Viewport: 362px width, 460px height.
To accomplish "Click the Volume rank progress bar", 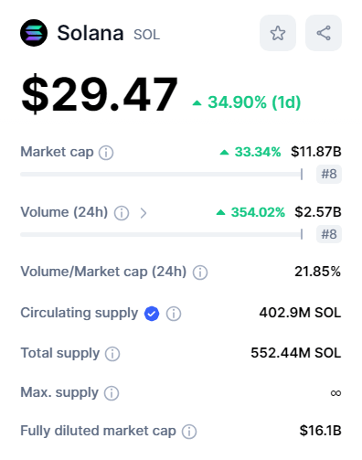I will click(162, 234).
